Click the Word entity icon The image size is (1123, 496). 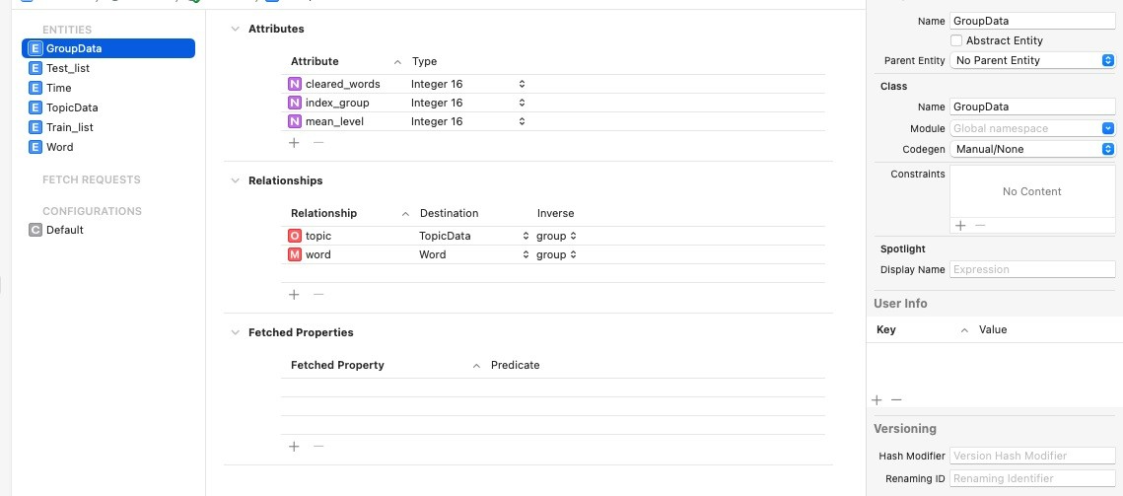(x=35, y=147)
